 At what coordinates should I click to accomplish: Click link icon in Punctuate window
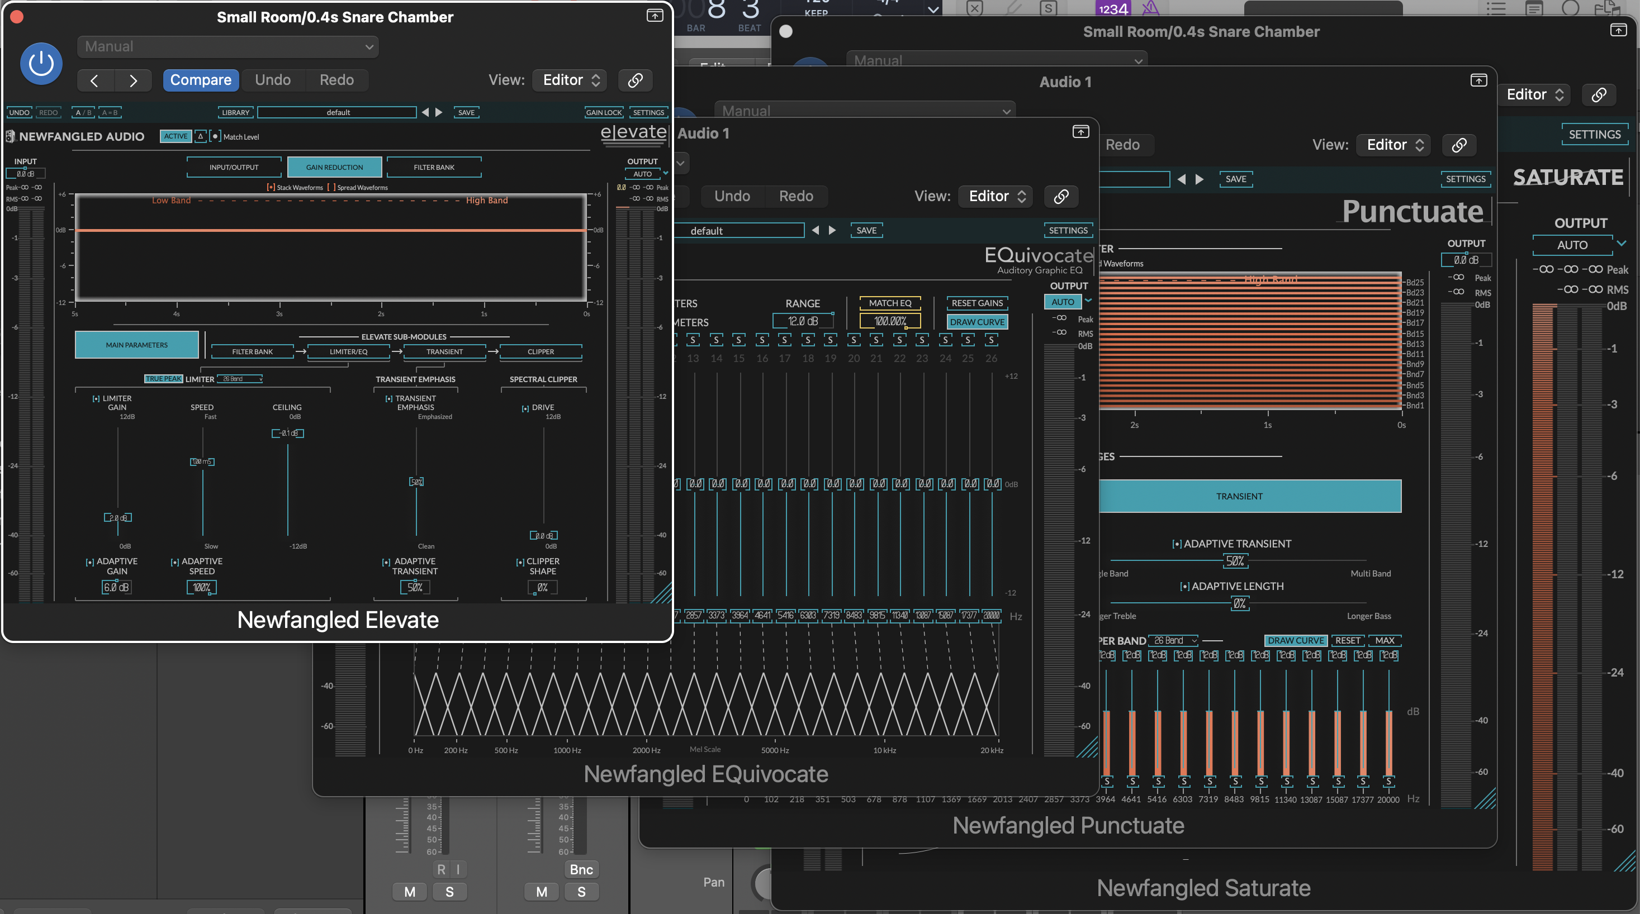[1459, 145]
